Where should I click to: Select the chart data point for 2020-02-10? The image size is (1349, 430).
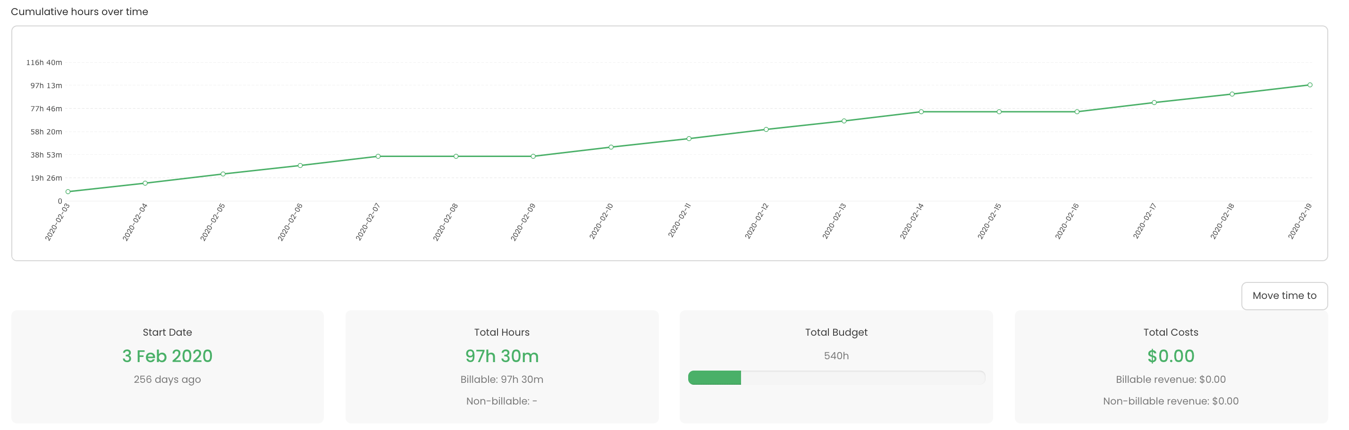611,147
